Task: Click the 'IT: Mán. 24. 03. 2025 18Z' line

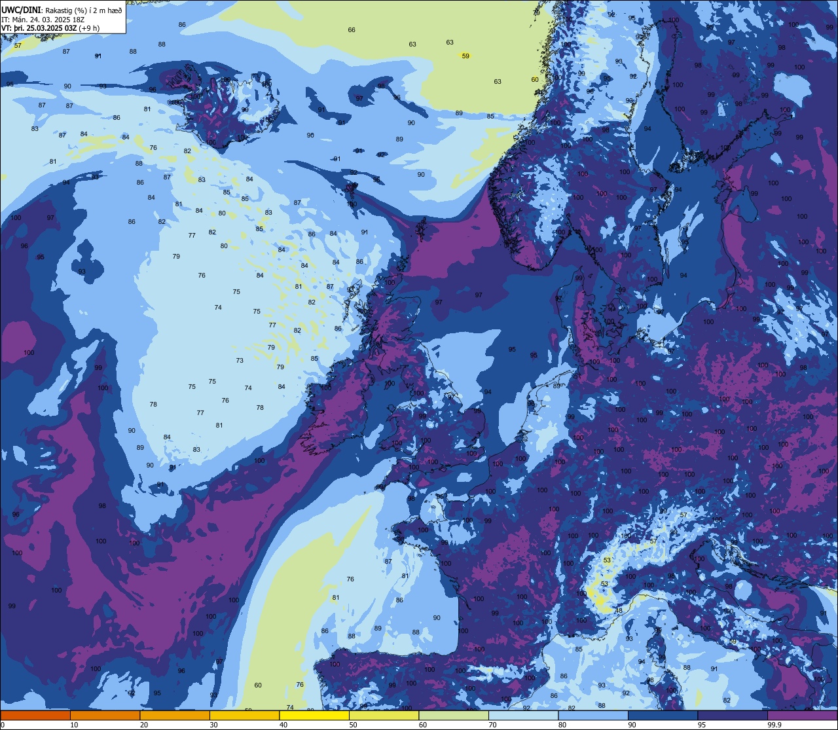Action: click(42, 19)
